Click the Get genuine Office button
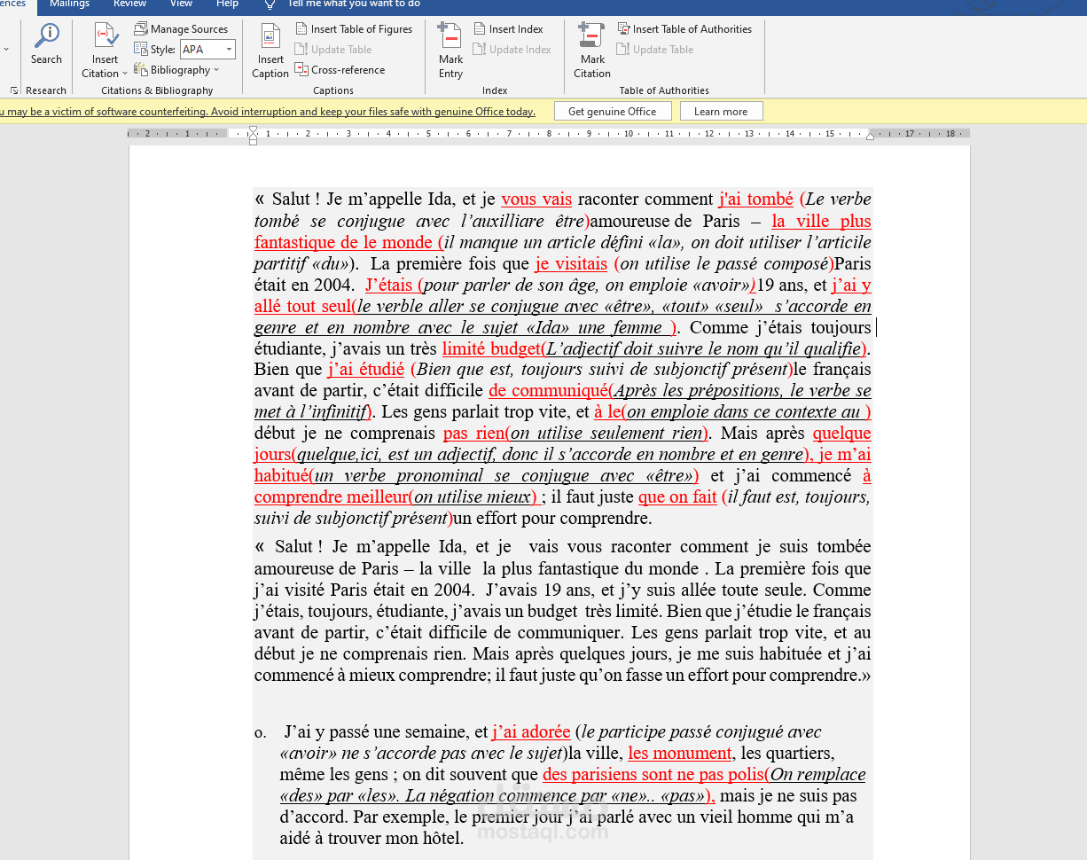The height and width of the screenshot is (860, 1087). pos(612,112)
